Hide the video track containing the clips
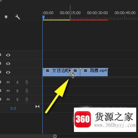 click(8, 72)
